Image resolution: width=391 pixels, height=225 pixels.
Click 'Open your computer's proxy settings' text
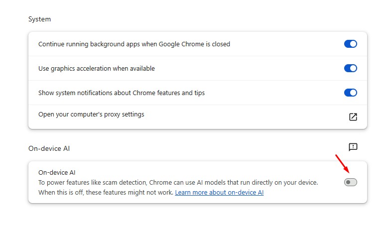click(91, 114)
